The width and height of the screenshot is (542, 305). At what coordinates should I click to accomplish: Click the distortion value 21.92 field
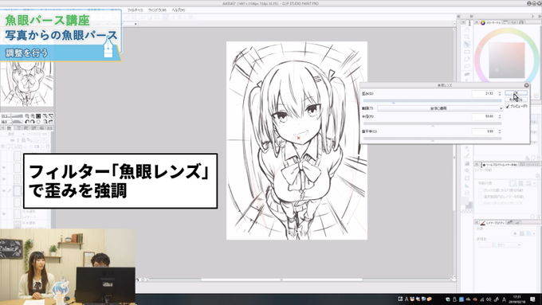click(x=483, y=94)
